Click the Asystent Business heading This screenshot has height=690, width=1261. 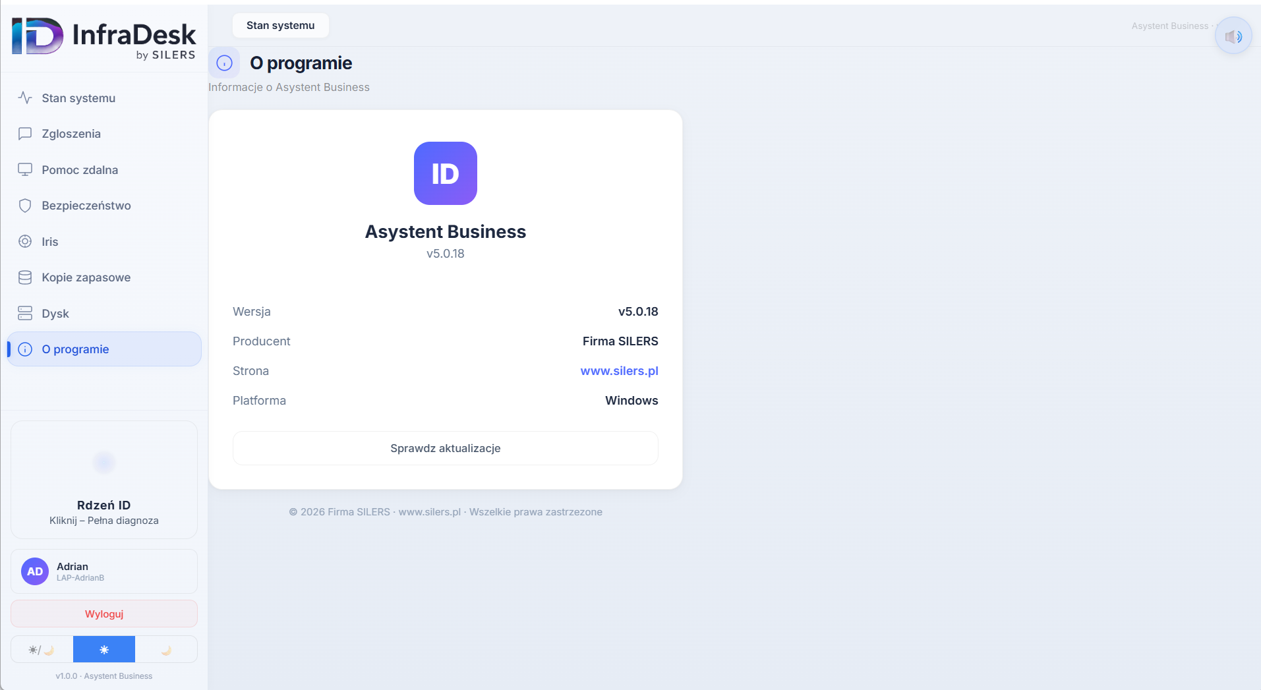[x=446, y=232]
